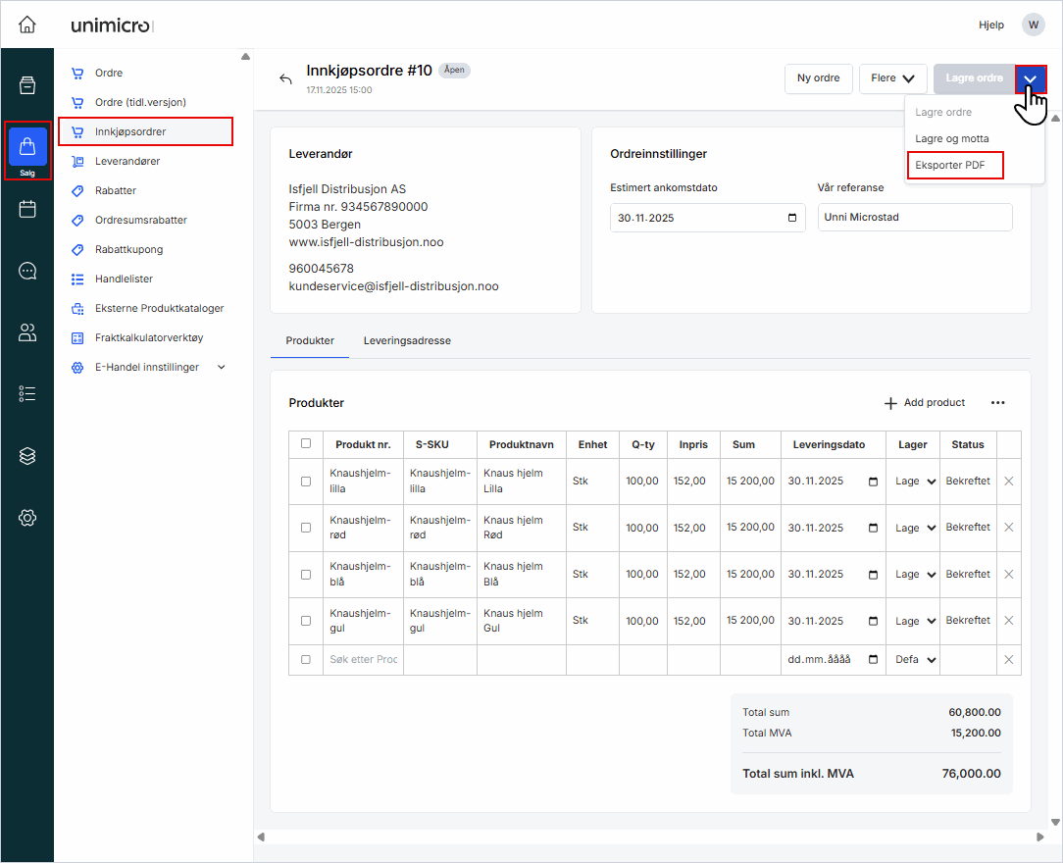Open the Hjelp link in header
Image resolution: width=1063 pixels, height=863 pixels.
click(990, 25)
